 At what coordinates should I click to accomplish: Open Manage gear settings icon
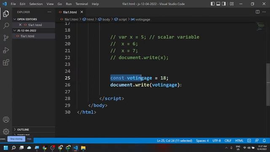click(x=6, y=131)
